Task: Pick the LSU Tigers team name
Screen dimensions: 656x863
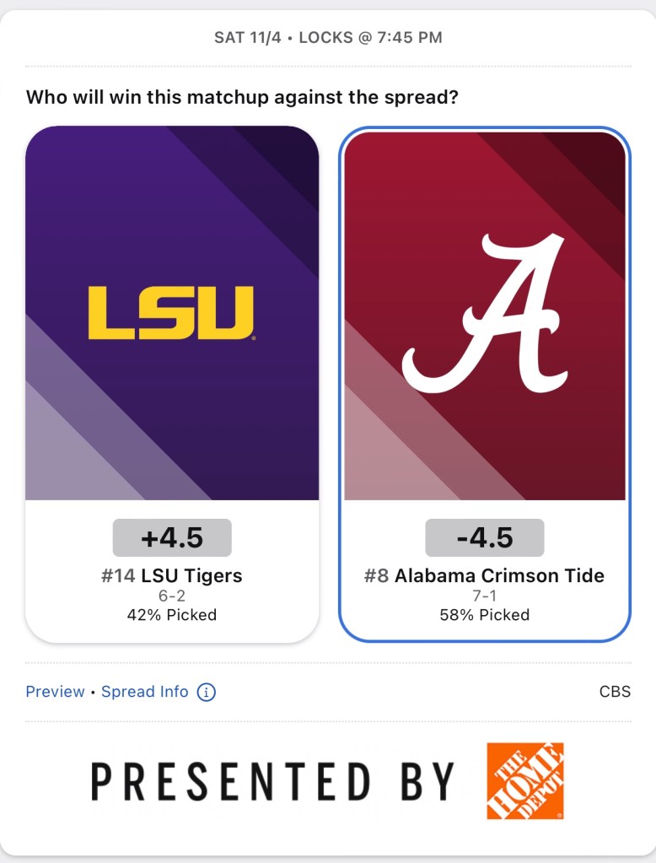Action: (191, 576)
